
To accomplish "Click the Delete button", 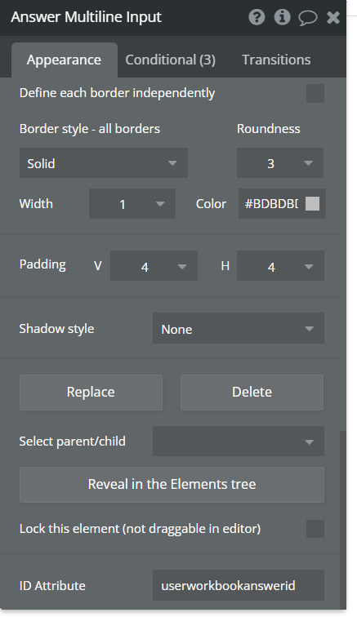I will 252,393.
